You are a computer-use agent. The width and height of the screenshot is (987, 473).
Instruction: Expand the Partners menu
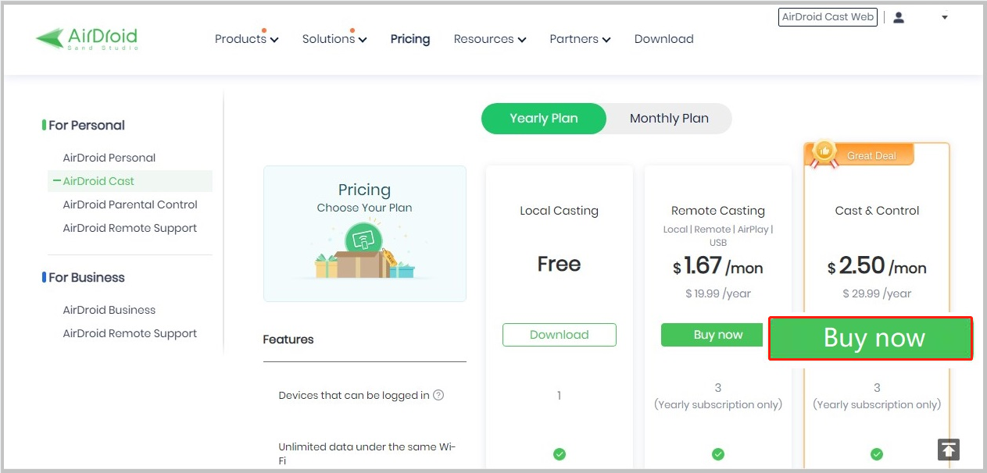click(580, 39)
